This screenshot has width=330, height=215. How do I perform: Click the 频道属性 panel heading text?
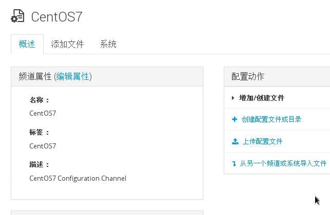coord(35,76)
